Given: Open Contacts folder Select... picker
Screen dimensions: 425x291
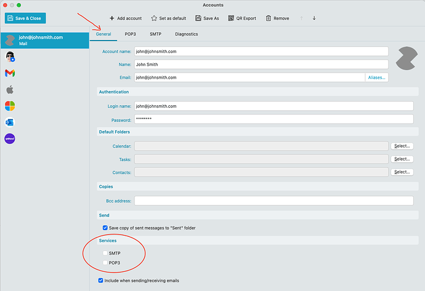Looking at the screenshot, I should click(x=402, y=172).
